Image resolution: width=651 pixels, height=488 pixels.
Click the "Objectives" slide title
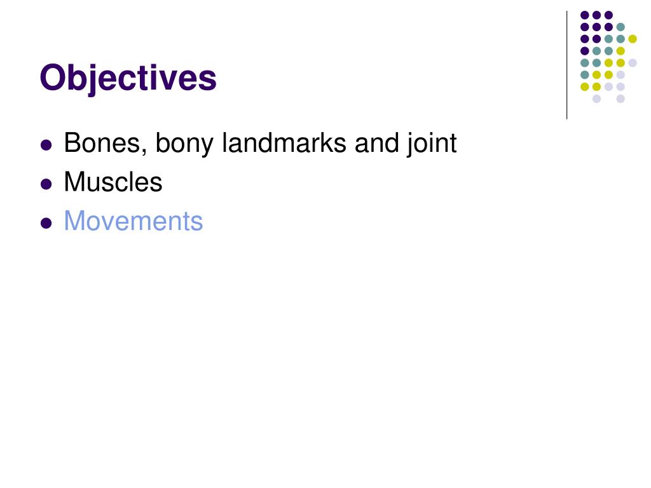(128, 78)
